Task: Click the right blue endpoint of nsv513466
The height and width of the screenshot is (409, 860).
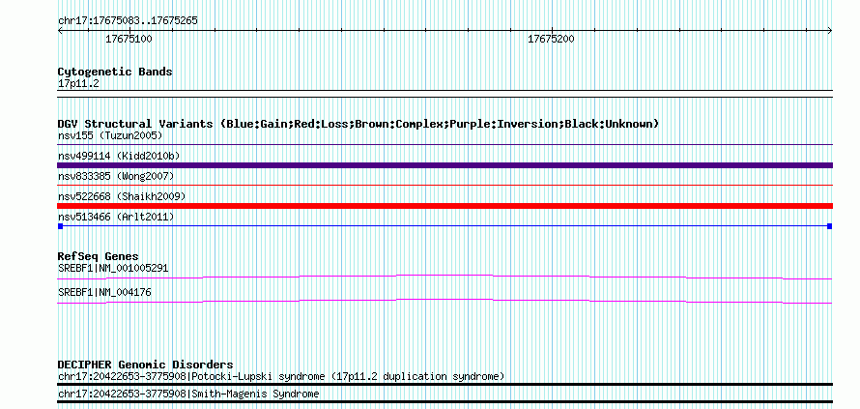Action: 830,226
